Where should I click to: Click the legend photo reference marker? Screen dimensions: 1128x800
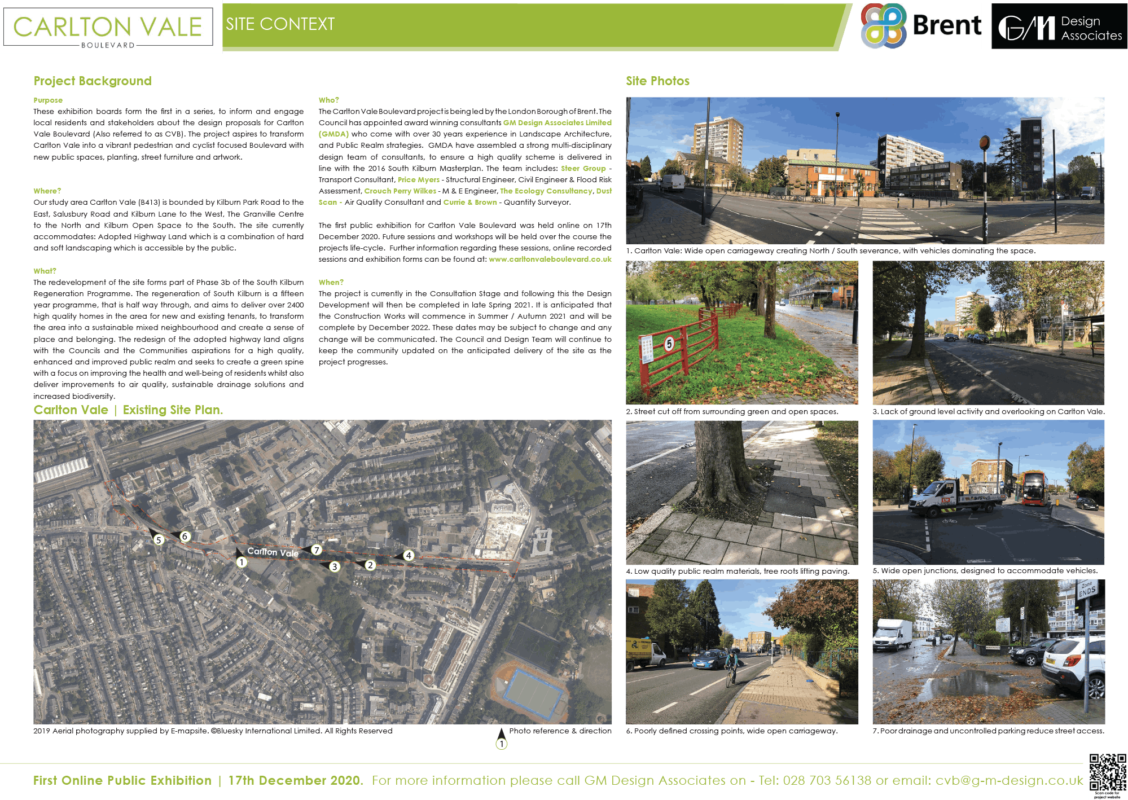click(x=502, y=744)
